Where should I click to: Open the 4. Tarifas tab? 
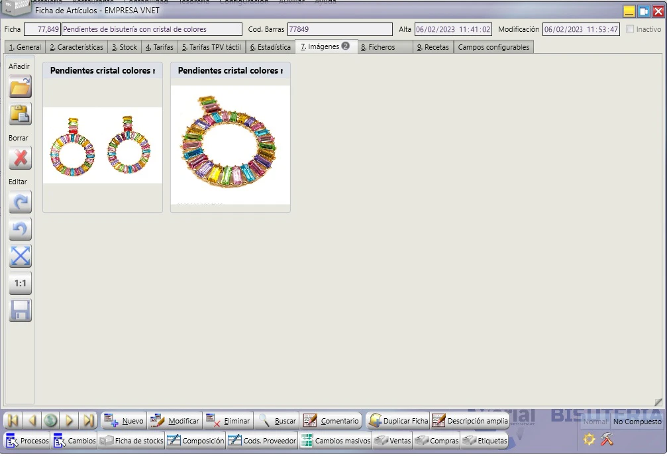[160, 47]
